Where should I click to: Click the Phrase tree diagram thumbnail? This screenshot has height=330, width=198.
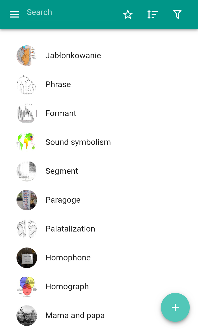27,85
